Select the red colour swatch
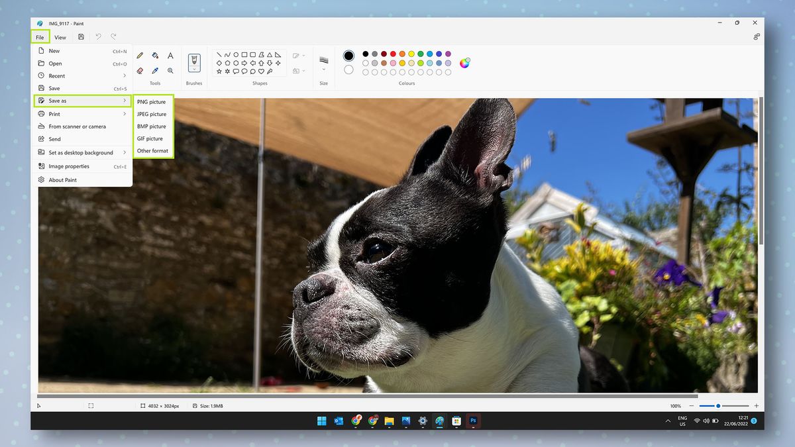This screenshot has height=447, width=795. [x=392, y=54]
